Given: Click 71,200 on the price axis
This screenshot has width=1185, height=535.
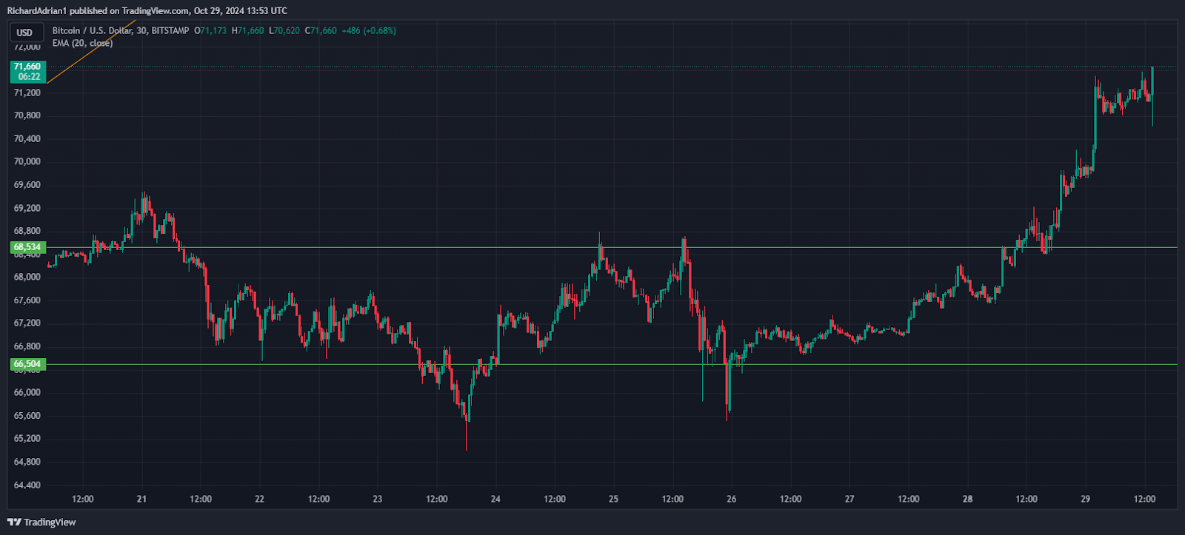Looking at the screenshot, I should click(27, 92).
